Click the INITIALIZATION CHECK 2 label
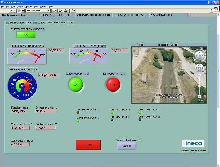Viewport: 220px width, 167px height. tap(28, 29)
